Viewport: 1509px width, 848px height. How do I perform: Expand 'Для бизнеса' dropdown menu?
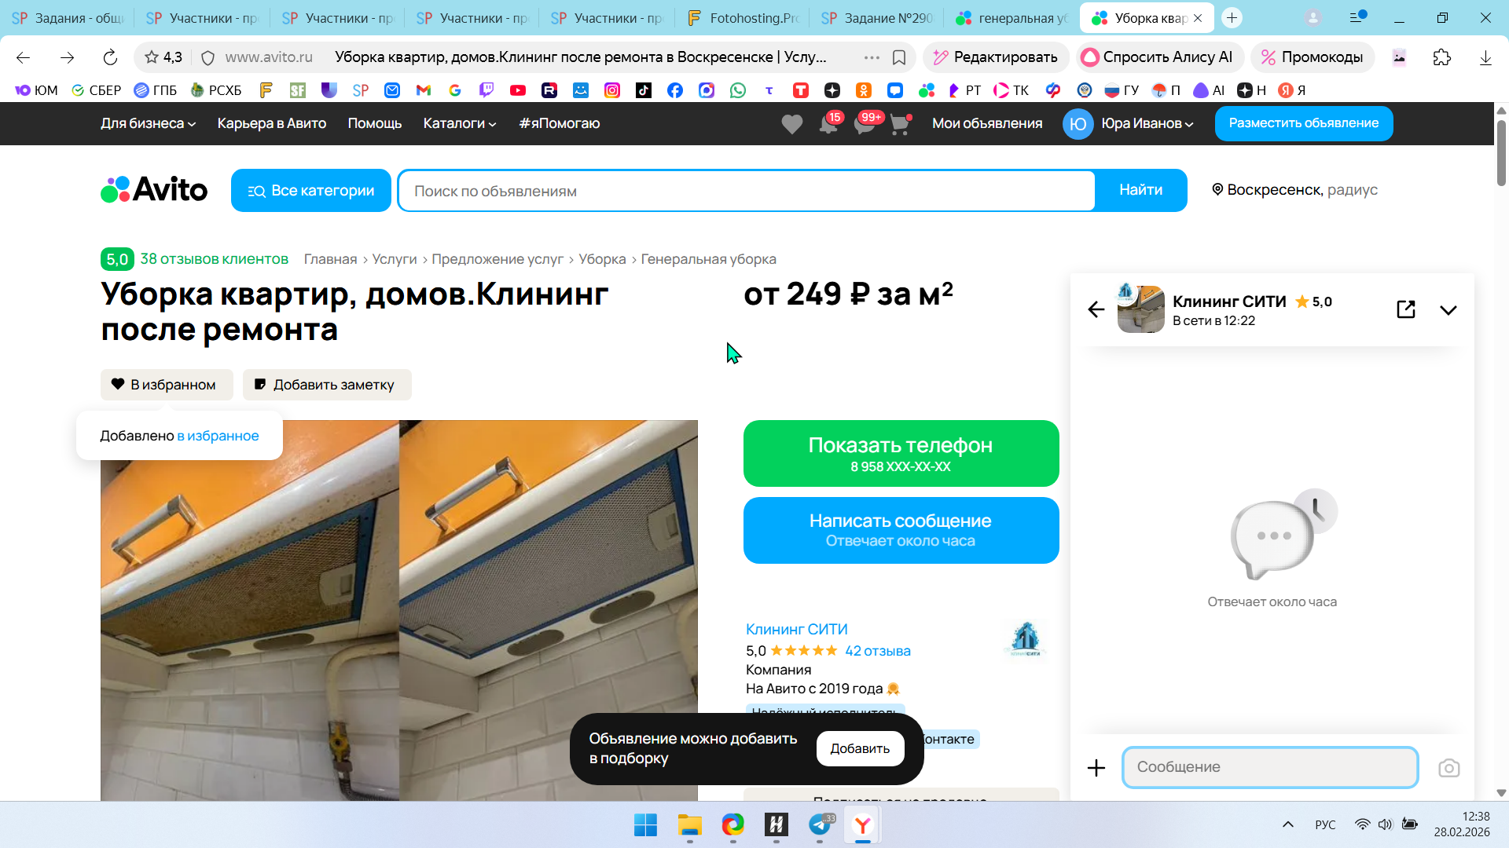[148, 123]
